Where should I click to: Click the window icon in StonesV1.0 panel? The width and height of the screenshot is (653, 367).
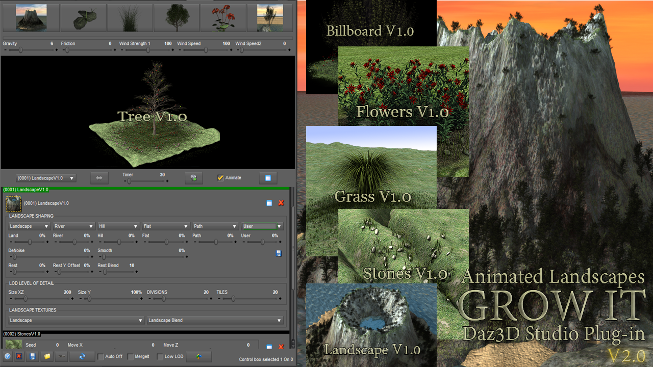pos(269,347)
